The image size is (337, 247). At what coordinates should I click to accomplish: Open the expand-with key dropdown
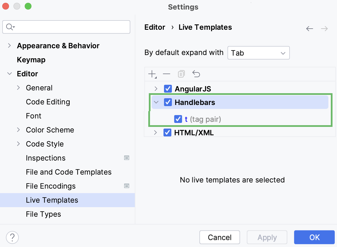(x=258, y=53)
